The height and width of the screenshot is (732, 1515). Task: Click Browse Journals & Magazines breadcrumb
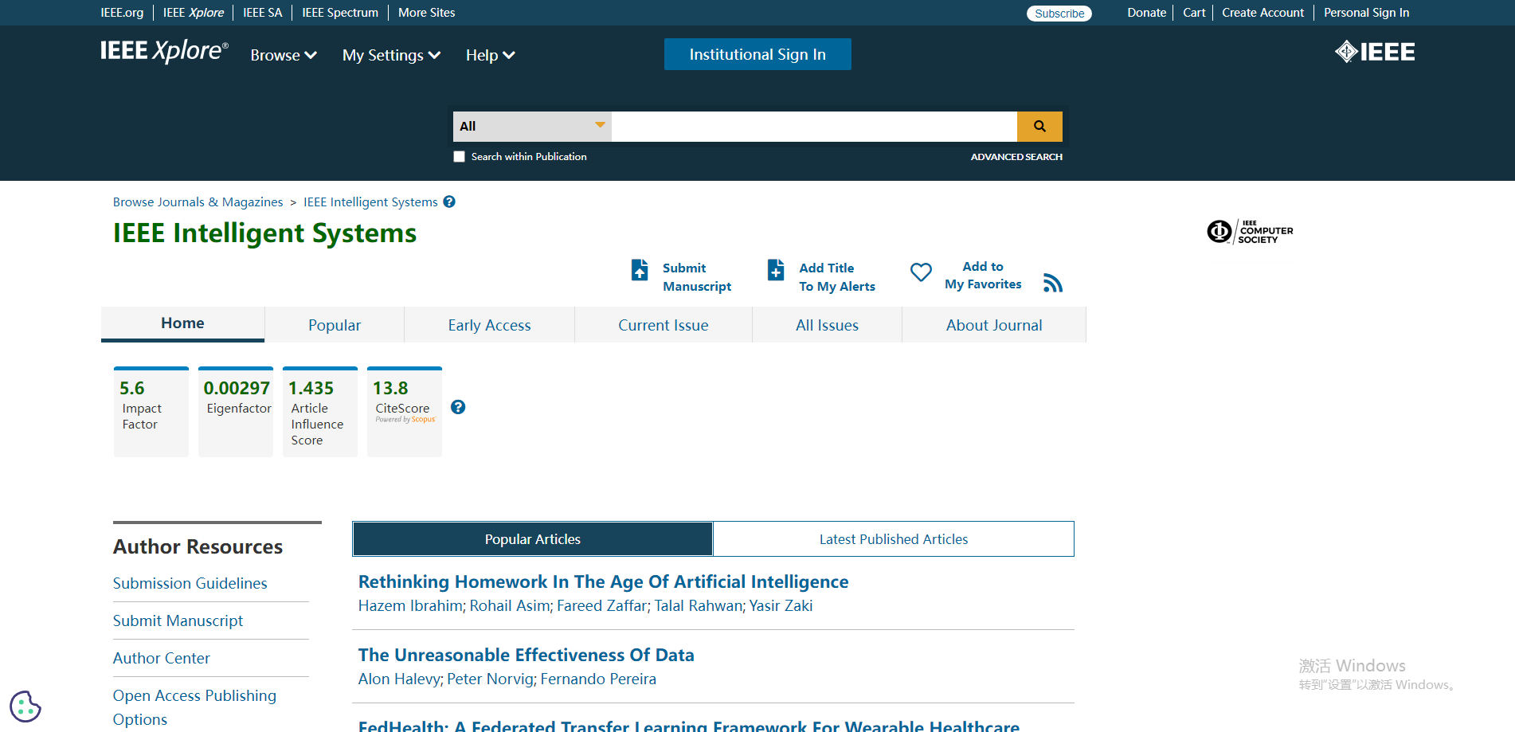coord(198,202)
